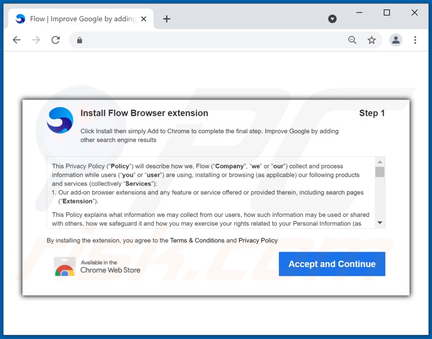
Task: Click Accept and Continue button
Action: coord(332,264)
